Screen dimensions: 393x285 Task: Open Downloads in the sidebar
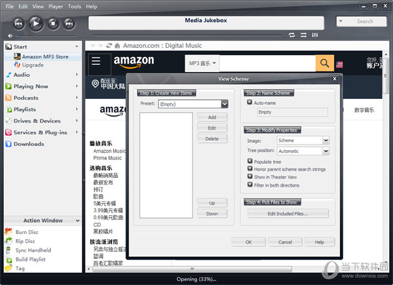(x=29, y=144)
